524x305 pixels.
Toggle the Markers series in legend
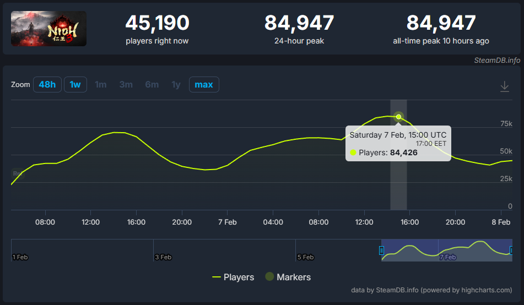288,277
